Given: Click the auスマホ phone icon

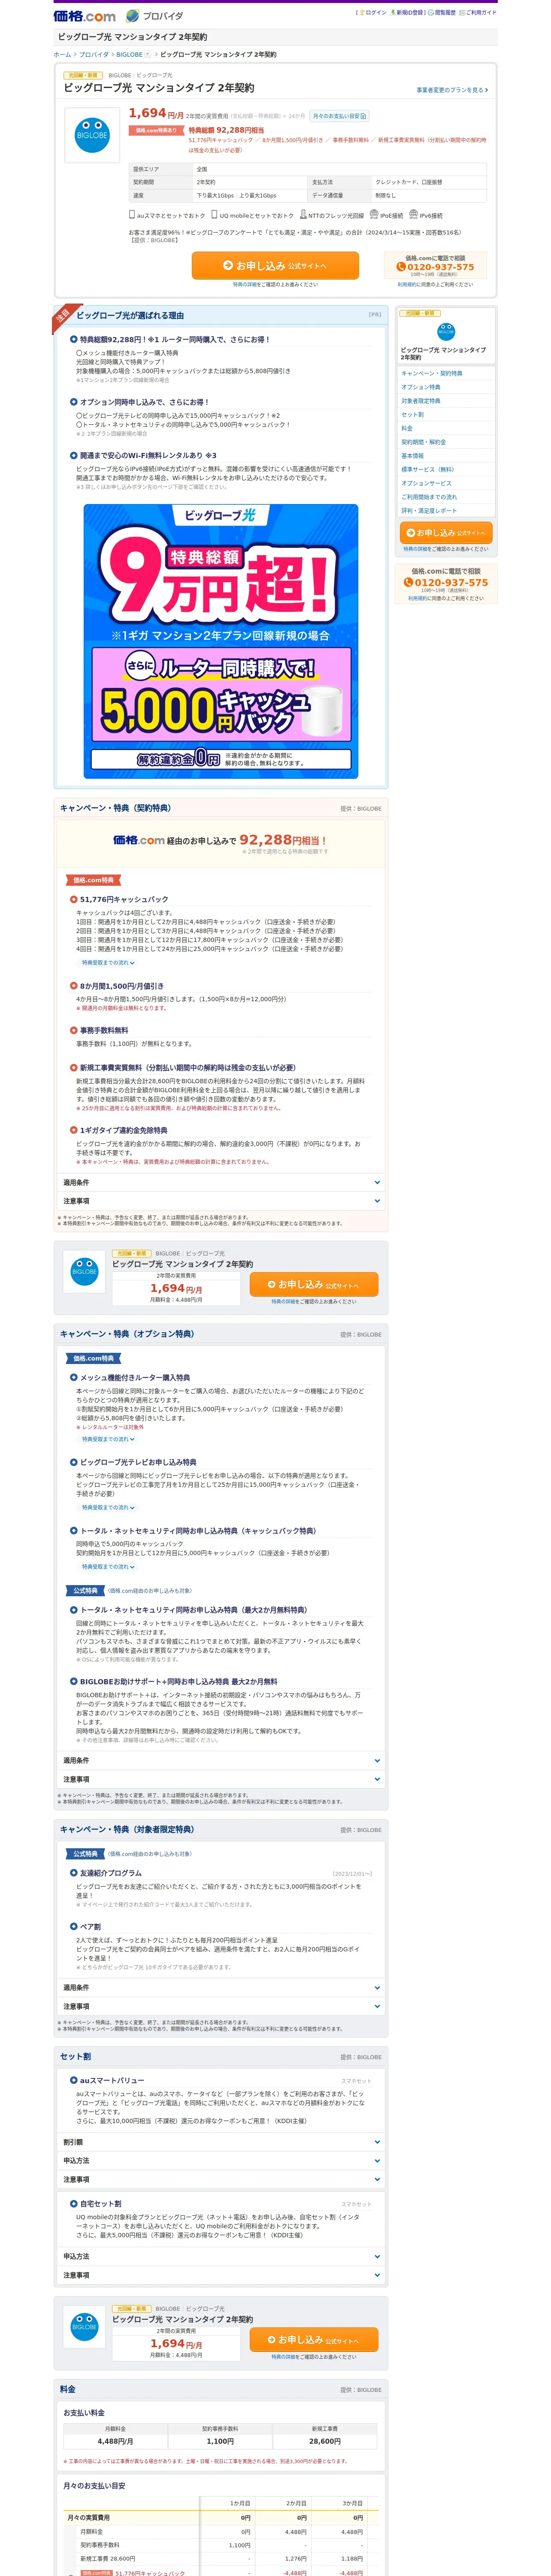Looking at the screenshot, I should (x=132, y=214).
